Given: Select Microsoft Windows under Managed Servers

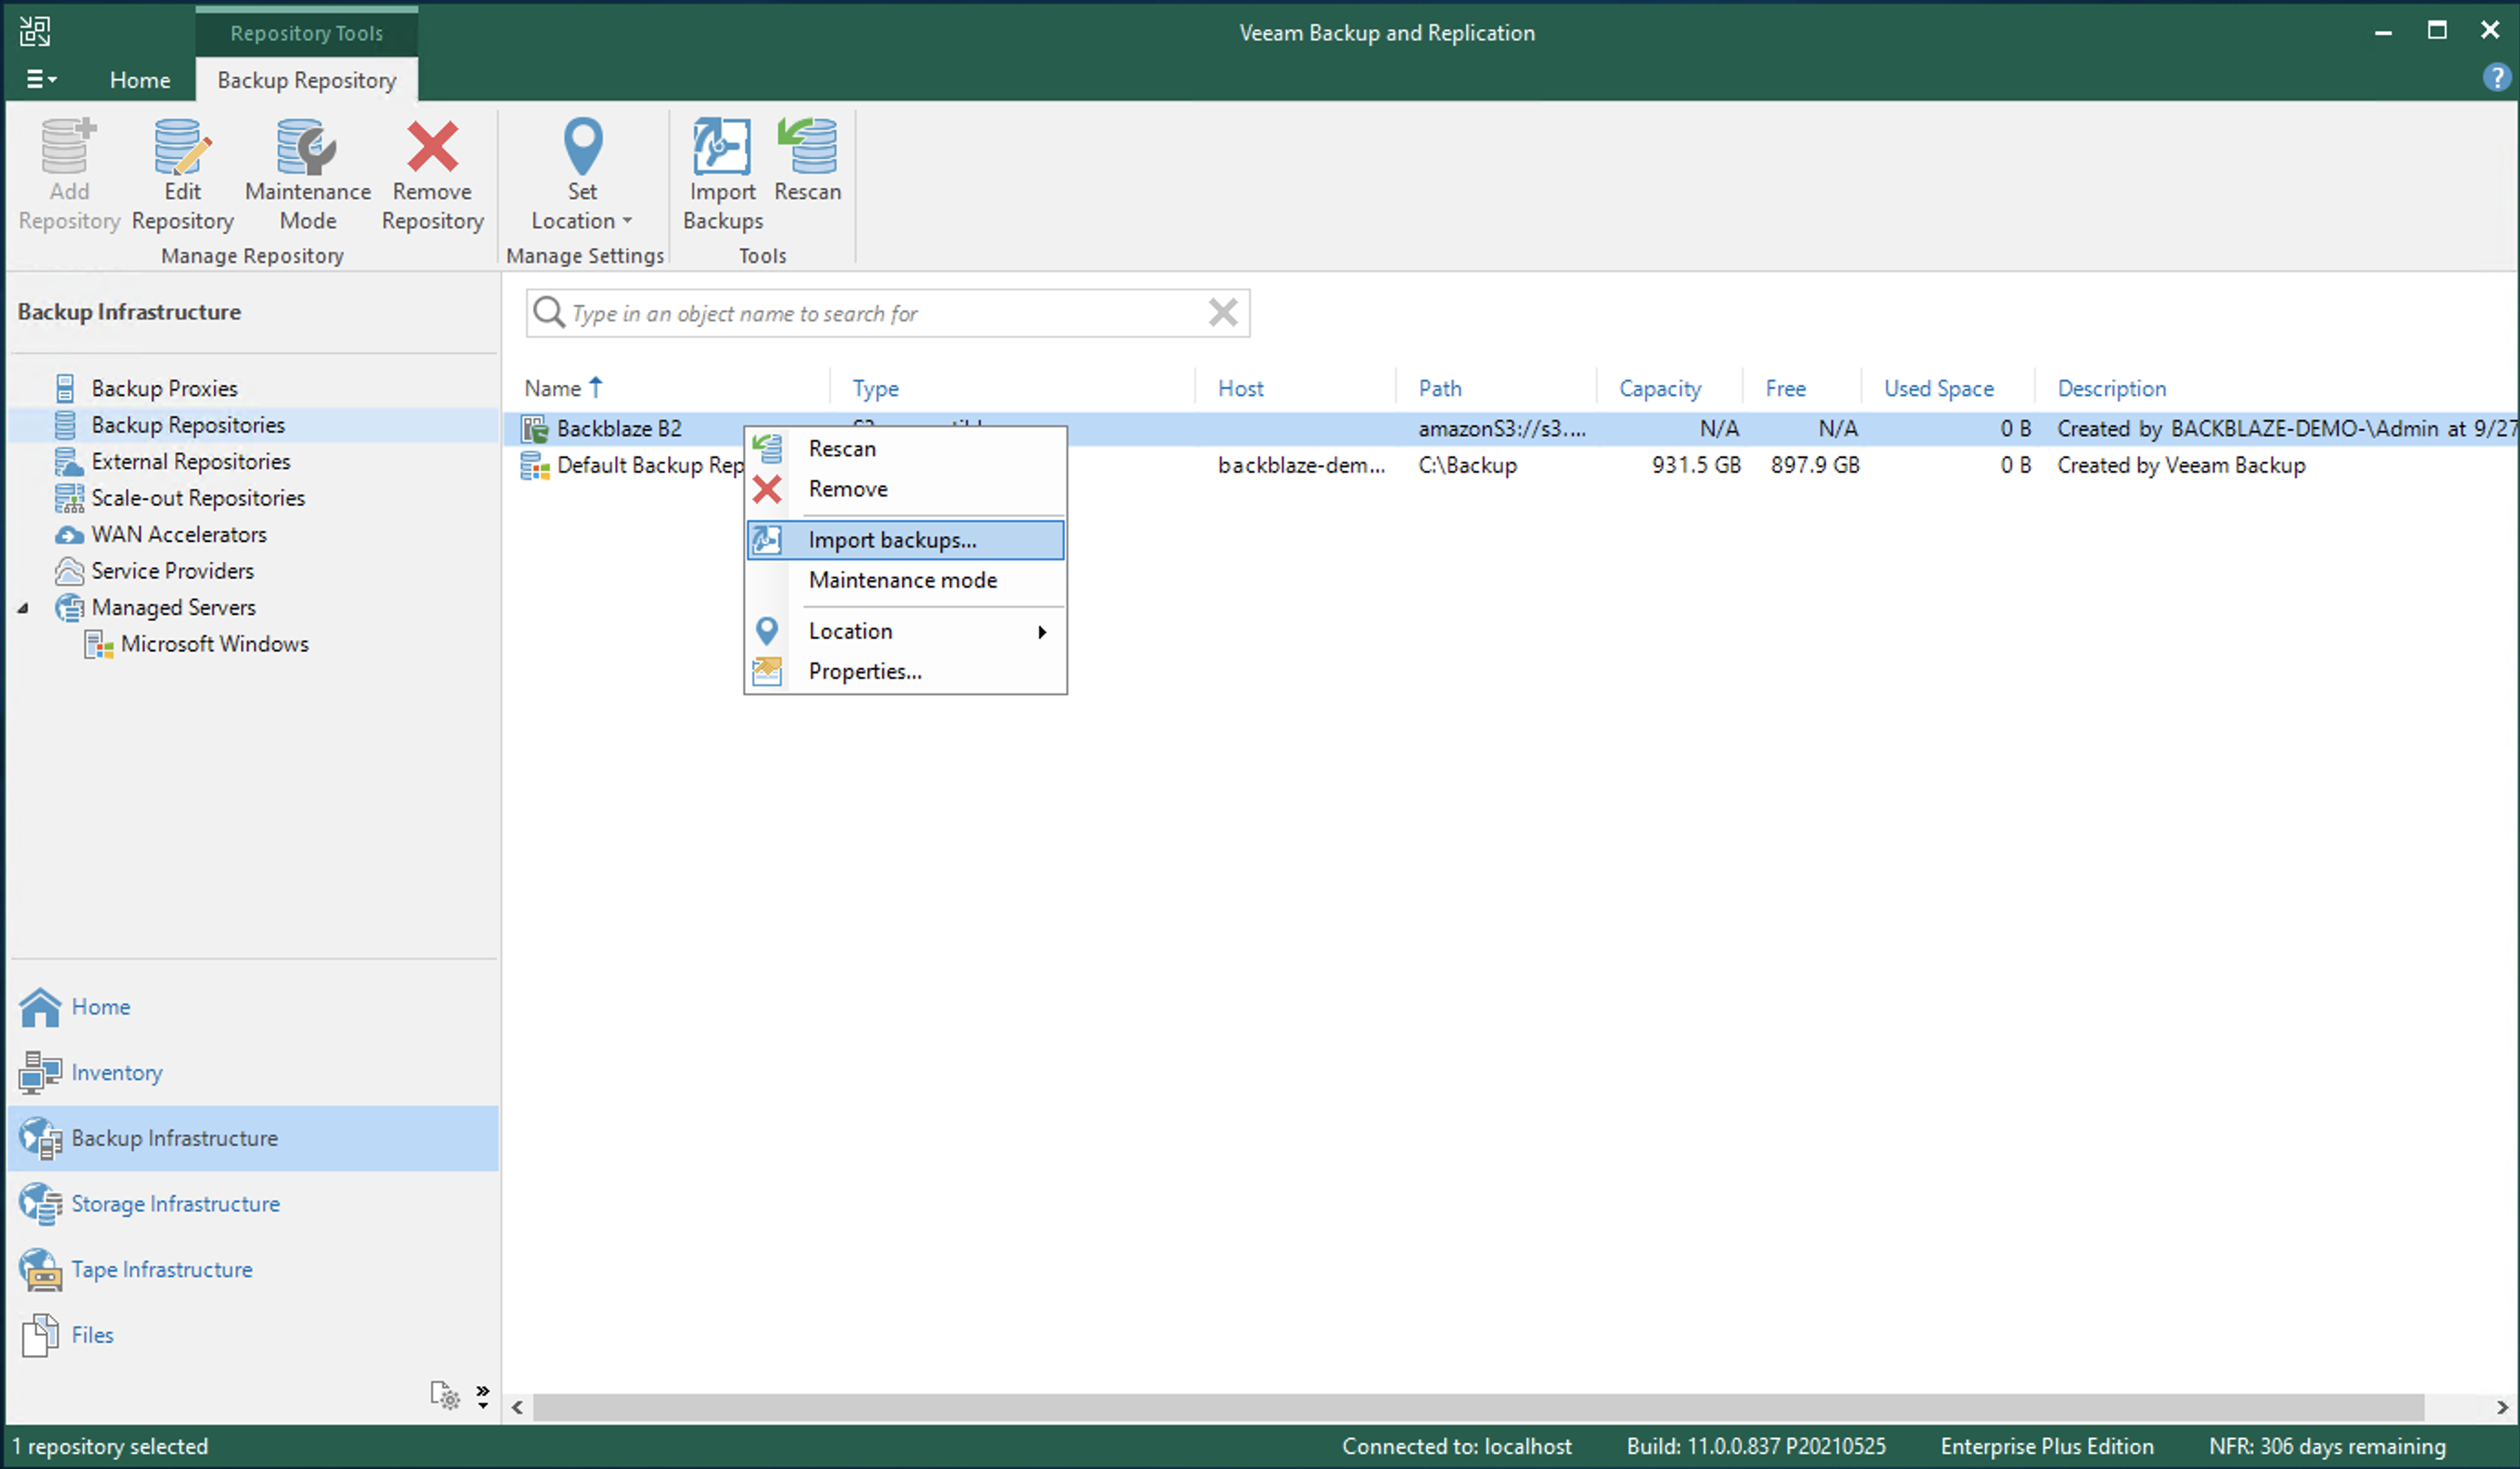Looking at the screenshot, I should 214,643.
